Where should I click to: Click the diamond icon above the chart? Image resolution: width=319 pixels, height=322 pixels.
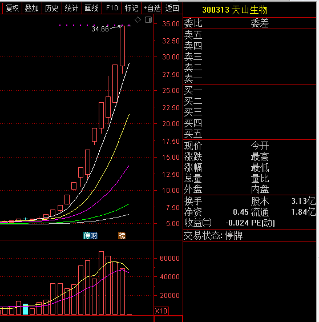tap(138, 20)
